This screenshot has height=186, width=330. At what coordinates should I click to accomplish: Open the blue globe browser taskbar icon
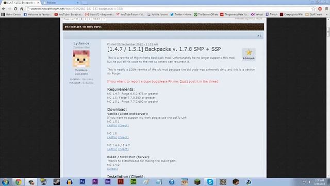point(172,182)
